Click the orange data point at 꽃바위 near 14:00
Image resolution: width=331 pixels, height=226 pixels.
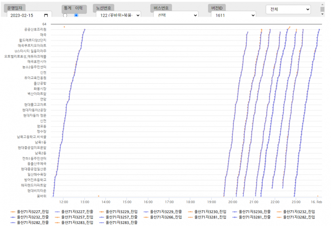coord(98,196)
